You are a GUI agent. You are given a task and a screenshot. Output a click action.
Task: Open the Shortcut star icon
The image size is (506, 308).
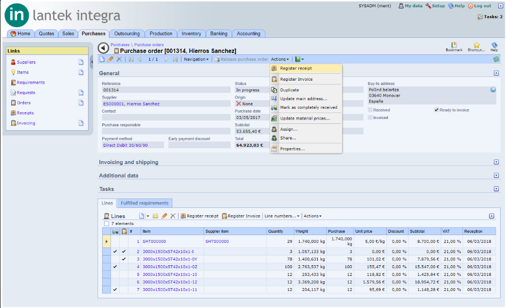tap(476, 45)
